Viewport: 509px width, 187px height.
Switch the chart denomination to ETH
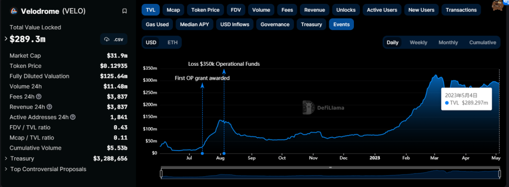pos(172,43)
